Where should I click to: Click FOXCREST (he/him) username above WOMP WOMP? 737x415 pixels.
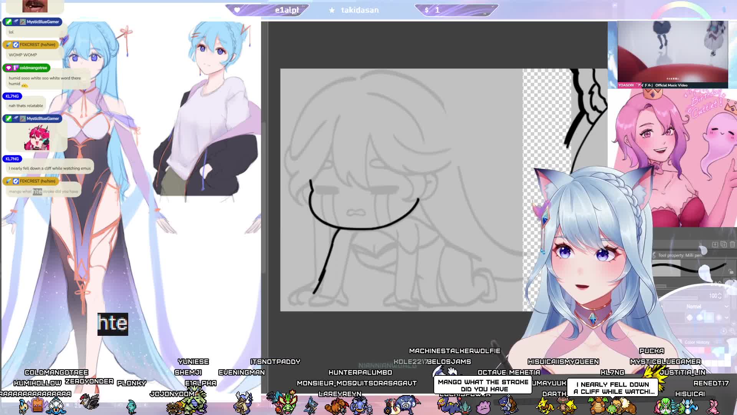pyautogui.click(x=37, y=45)
